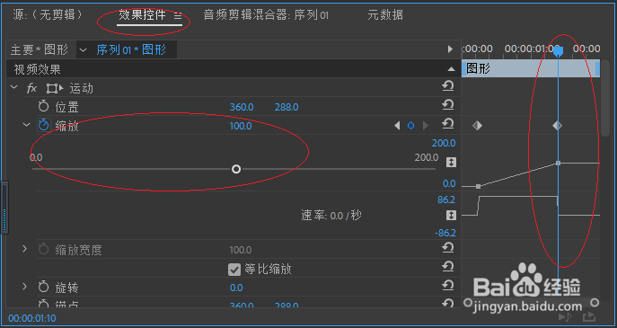
Task: Click the blue playhead marker on ruler
Action: [x=558, y=51]
